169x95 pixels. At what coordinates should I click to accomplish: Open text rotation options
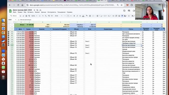coord(109,16)
